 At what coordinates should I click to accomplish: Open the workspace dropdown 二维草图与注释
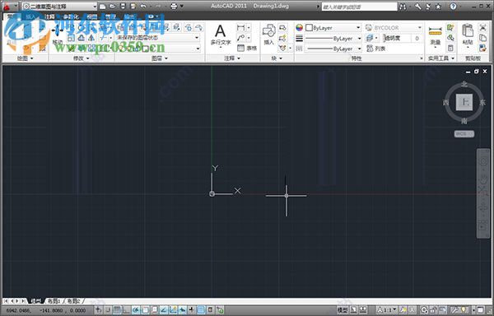(x=59, y=7)
